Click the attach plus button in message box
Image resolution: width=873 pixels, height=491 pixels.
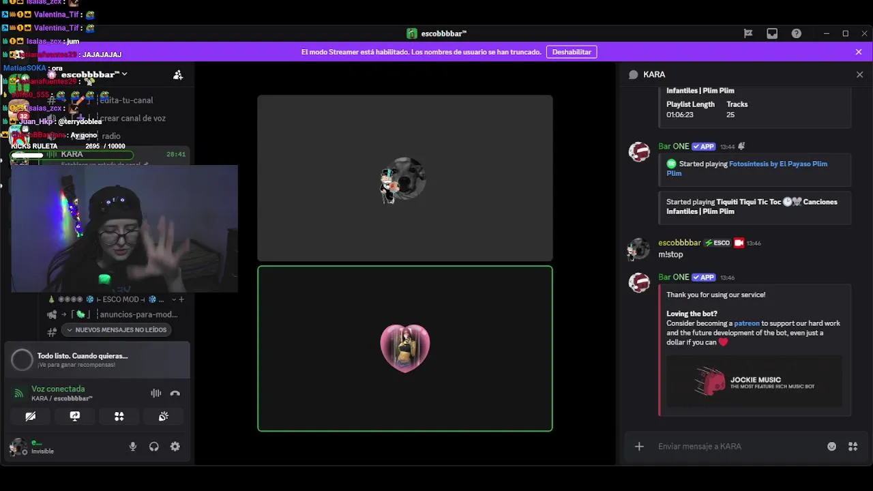(x=639, y=447)
